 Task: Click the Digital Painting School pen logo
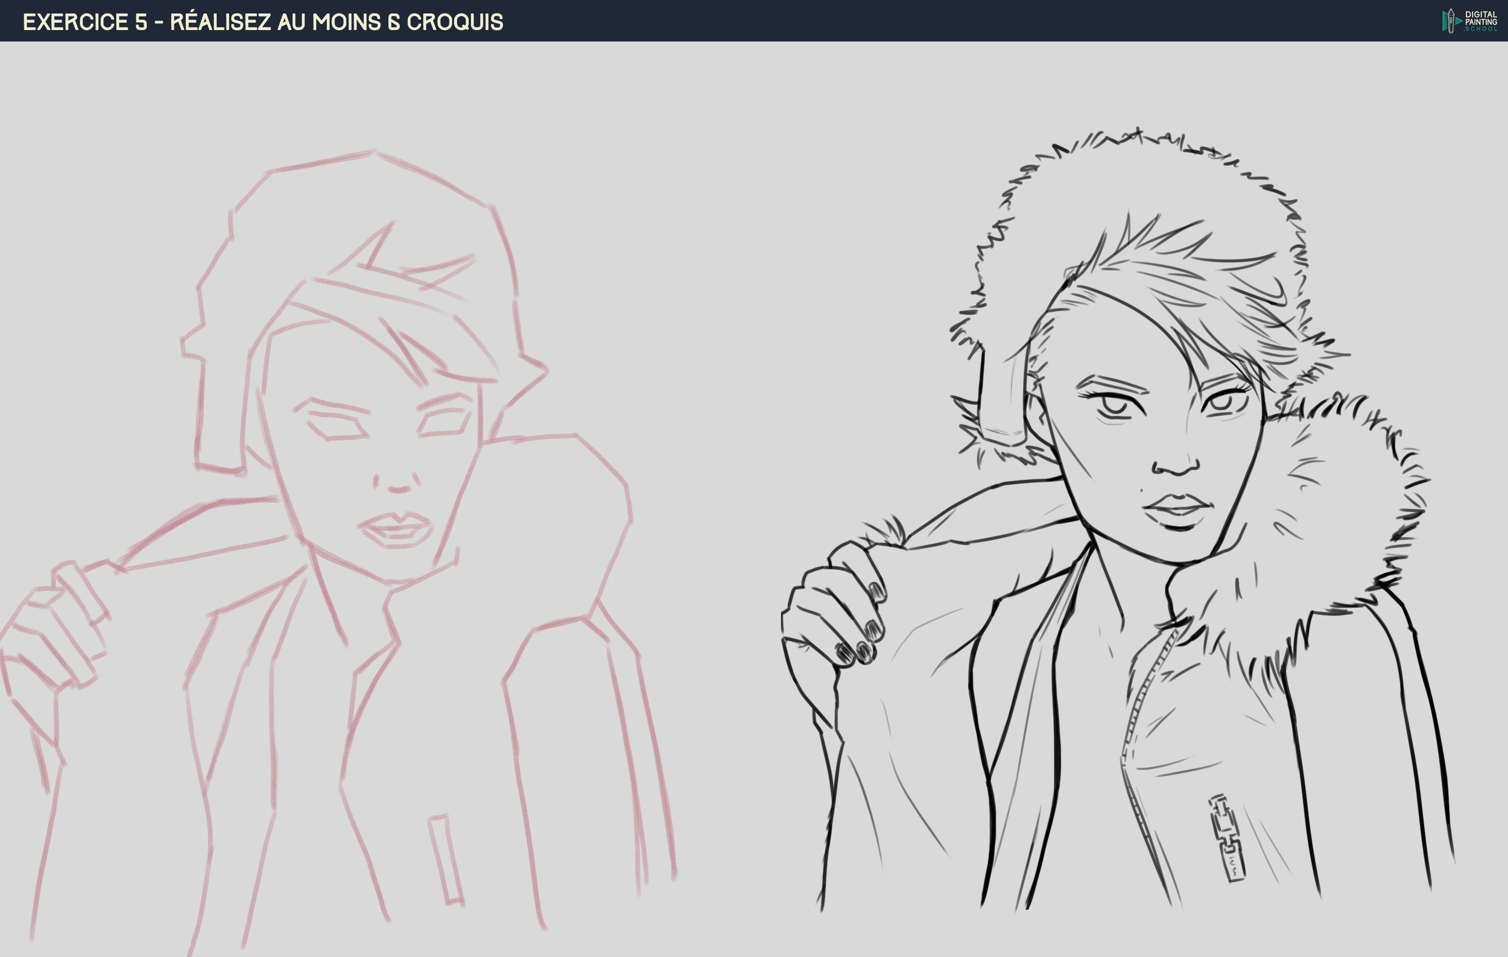[x=1451, y=21]
